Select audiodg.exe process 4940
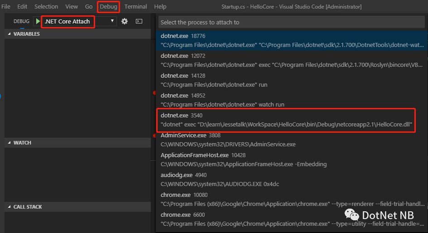428x233 pixels. (x=292, y=179)
